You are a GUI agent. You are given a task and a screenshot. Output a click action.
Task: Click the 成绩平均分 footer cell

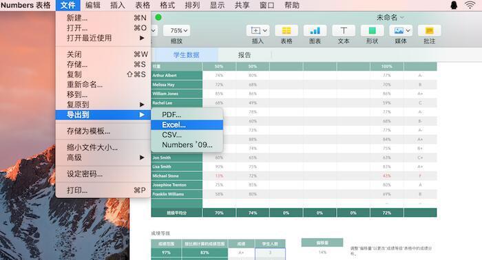[177, 213]
